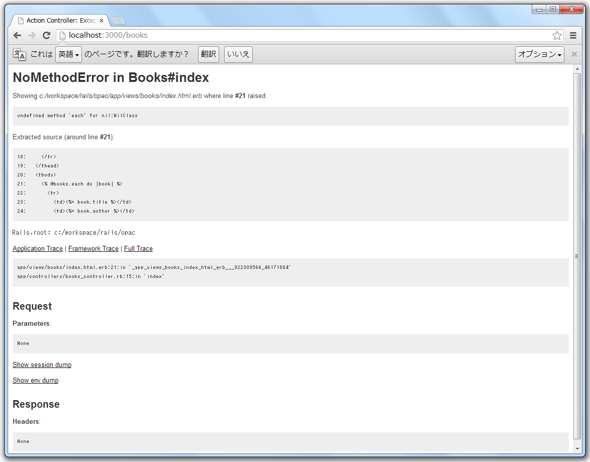Expand Show session dump
Viewport: 590px width, 462px height.
[42, 364]
